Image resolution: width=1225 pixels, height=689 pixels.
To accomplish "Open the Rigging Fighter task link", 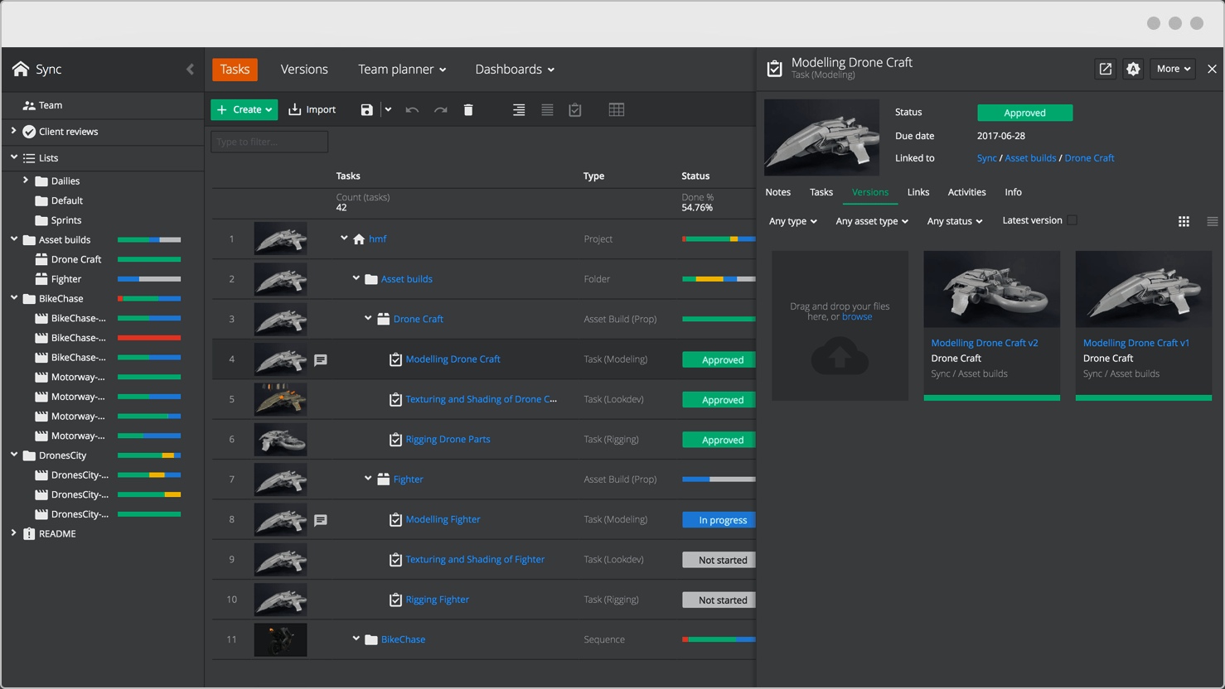I will (437, 599).
